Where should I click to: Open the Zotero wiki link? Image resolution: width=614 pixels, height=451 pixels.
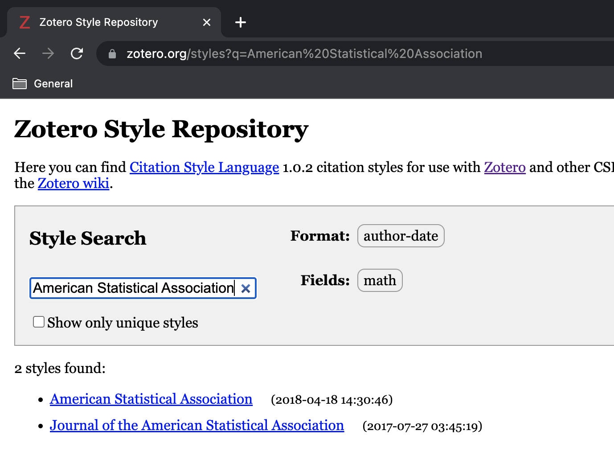pyautogui.click(x=74, y=183)
